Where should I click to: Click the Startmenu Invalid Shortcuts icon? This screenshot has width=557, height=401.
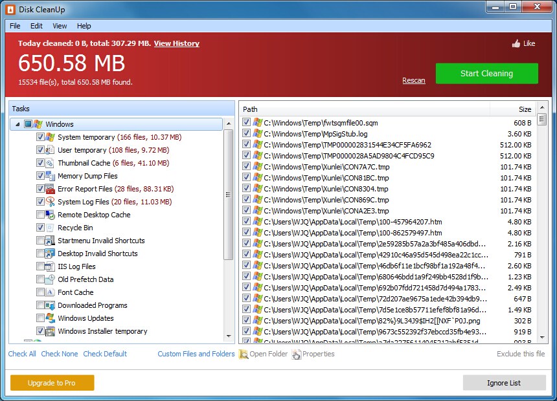click(x=50, y=241)
